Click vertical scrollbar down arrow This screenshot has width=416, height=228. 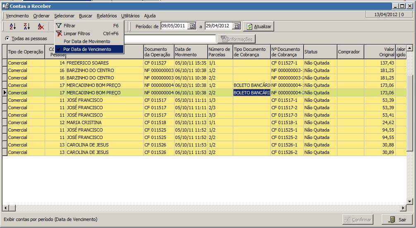(x=410, y=202)
